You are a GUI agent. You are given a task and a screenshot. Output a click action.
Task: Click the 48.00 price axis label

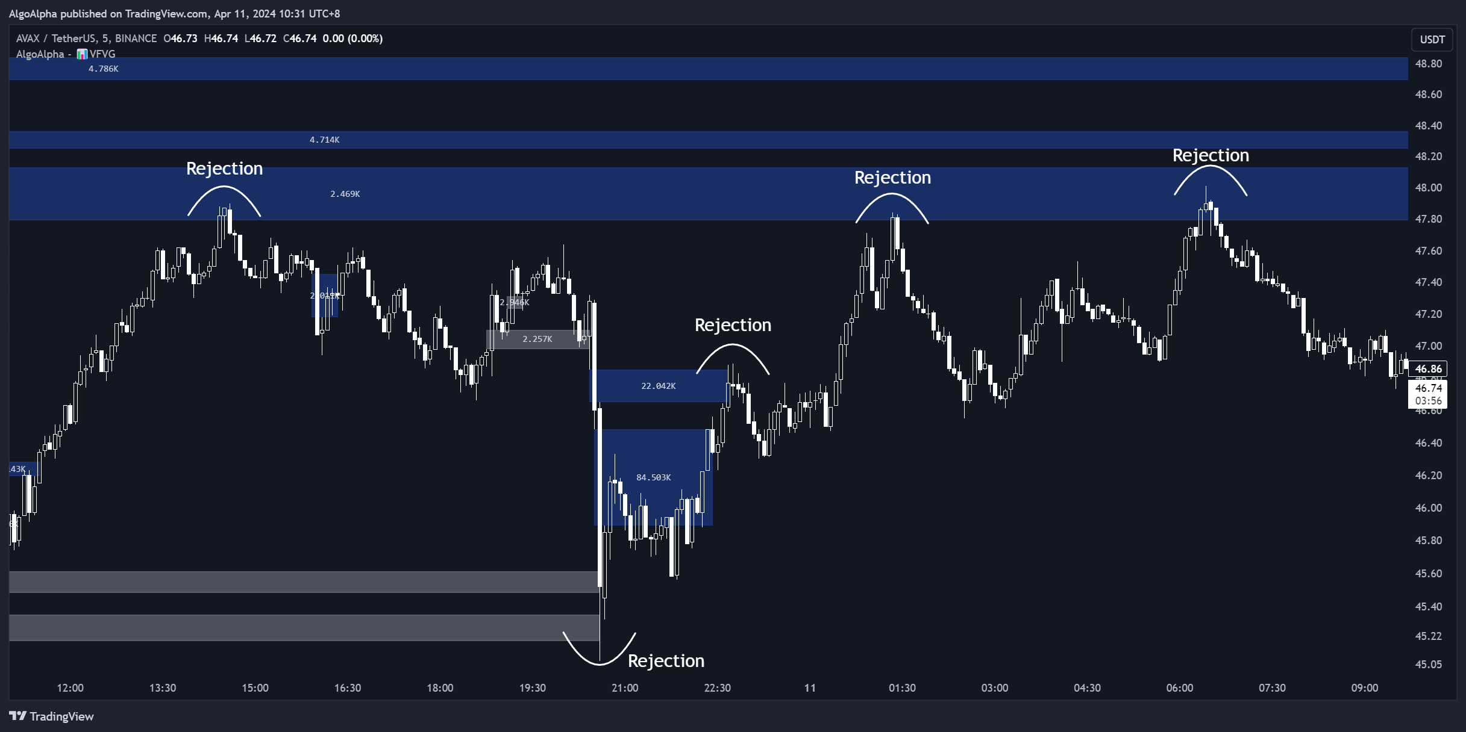[1429, 188]
